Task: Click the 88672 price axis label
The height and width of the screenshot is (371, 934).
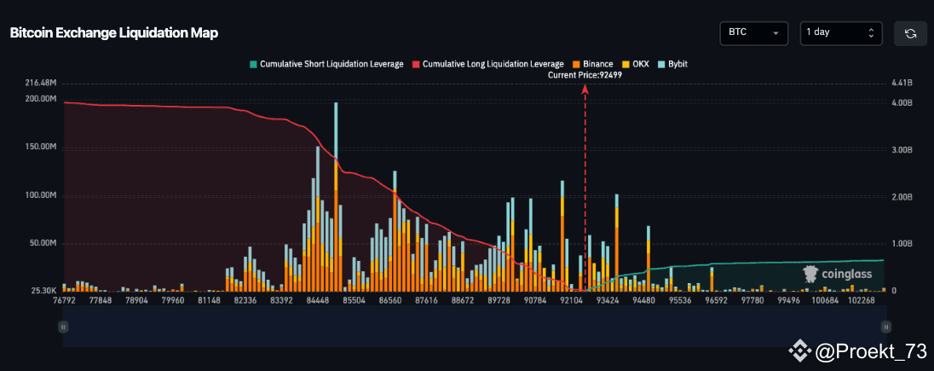Action: click(x=463, y=301)
